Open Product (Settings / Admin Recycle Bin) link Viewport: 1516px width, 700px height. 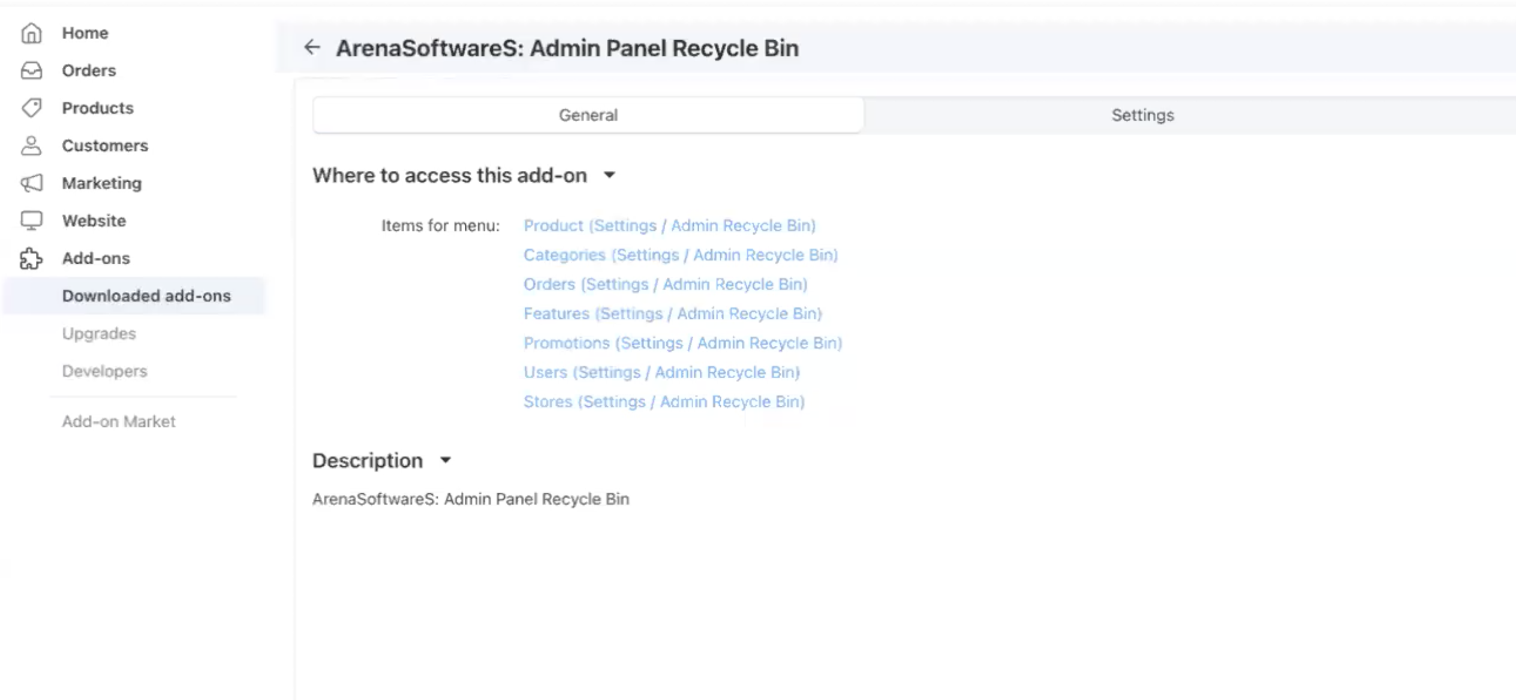669,225
